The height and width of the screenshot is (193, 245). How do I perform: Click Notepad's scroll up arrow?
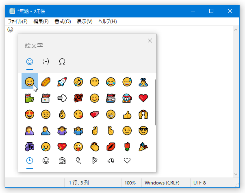[236, 30]
